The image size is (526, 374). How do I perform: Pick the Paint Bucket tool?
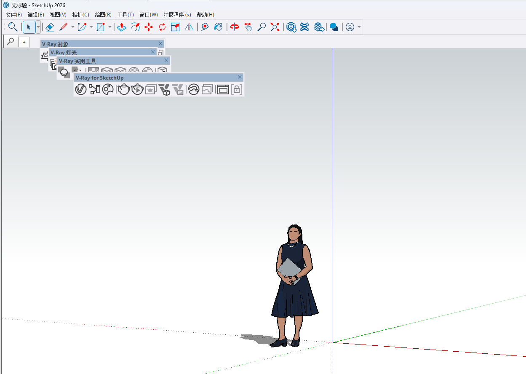point(218,27)
